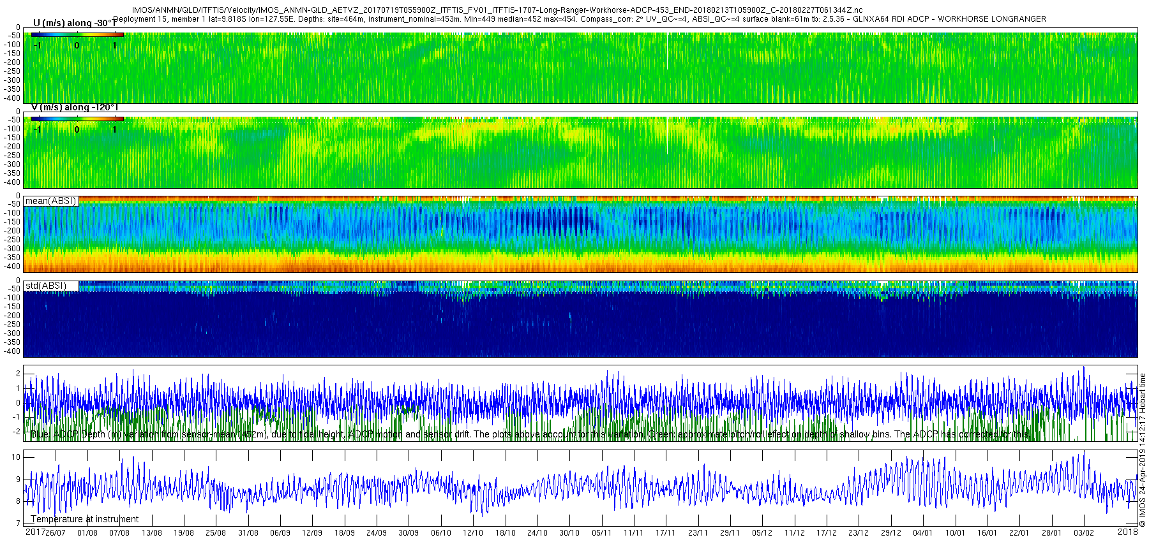Click the '19/08' date tick label

[184, 533]
